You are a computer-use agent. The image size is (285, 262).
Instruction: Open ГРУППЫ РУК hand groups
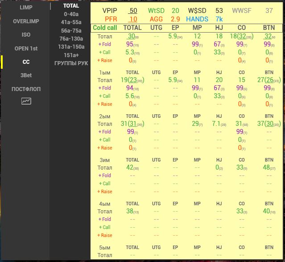click(x=71, y=63)
